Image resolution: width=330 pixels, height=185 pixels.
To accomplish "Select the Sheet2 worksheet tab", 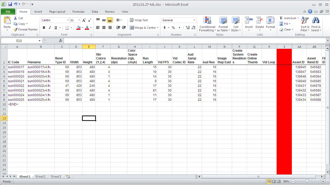I will tap(40, 176).
